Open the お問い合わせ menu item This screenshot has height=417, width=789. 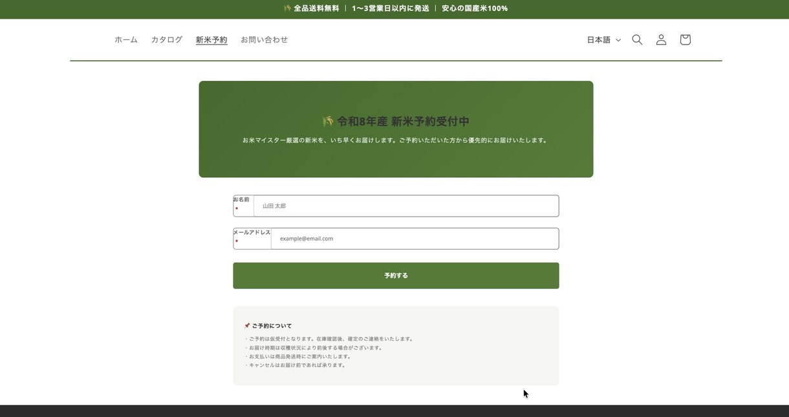pos(265,39)
